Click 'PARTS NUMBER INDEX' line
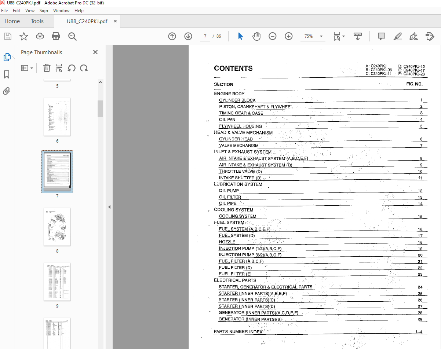 click(238, 332)
